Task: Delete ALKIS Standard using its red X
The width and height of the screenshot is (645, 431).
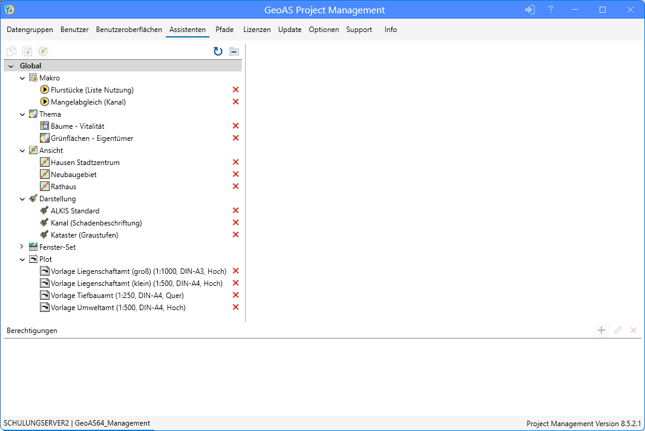Action: 236,211
